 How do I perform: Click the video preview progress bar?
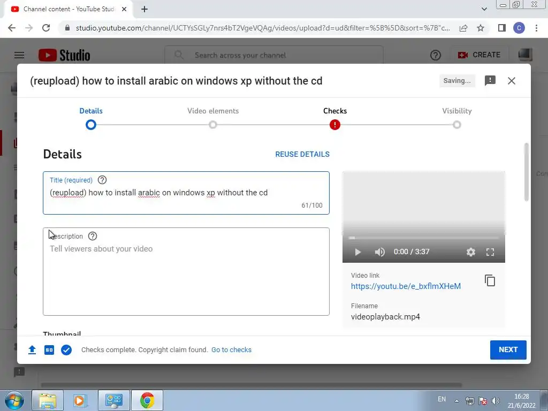pyautogui.click(x=424, y=238)
